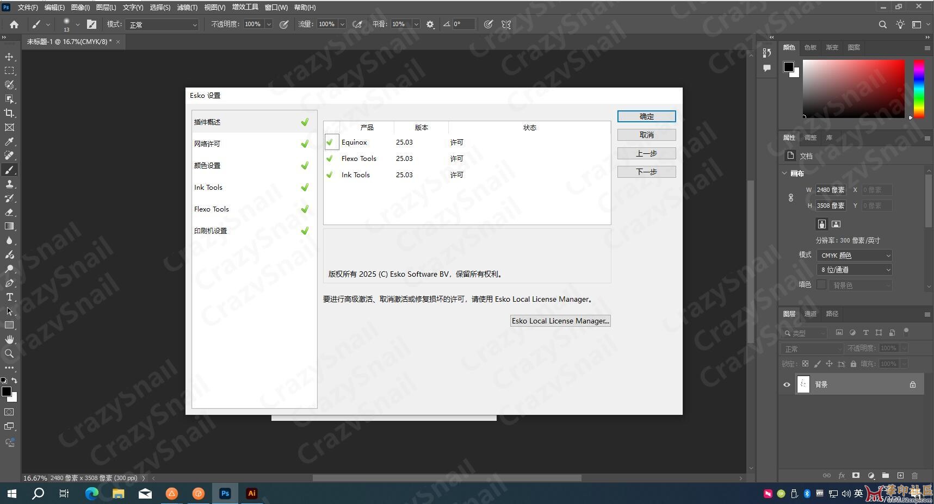Toggle pressure for opacity icon
The image size is (934, 504).
point(284,24)
